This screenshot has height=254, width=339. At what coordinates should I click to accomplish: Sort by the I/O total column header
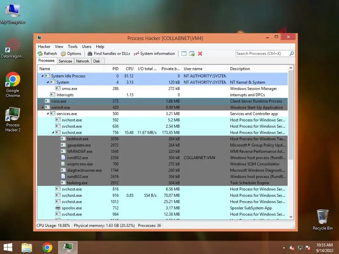pos(147,69)
